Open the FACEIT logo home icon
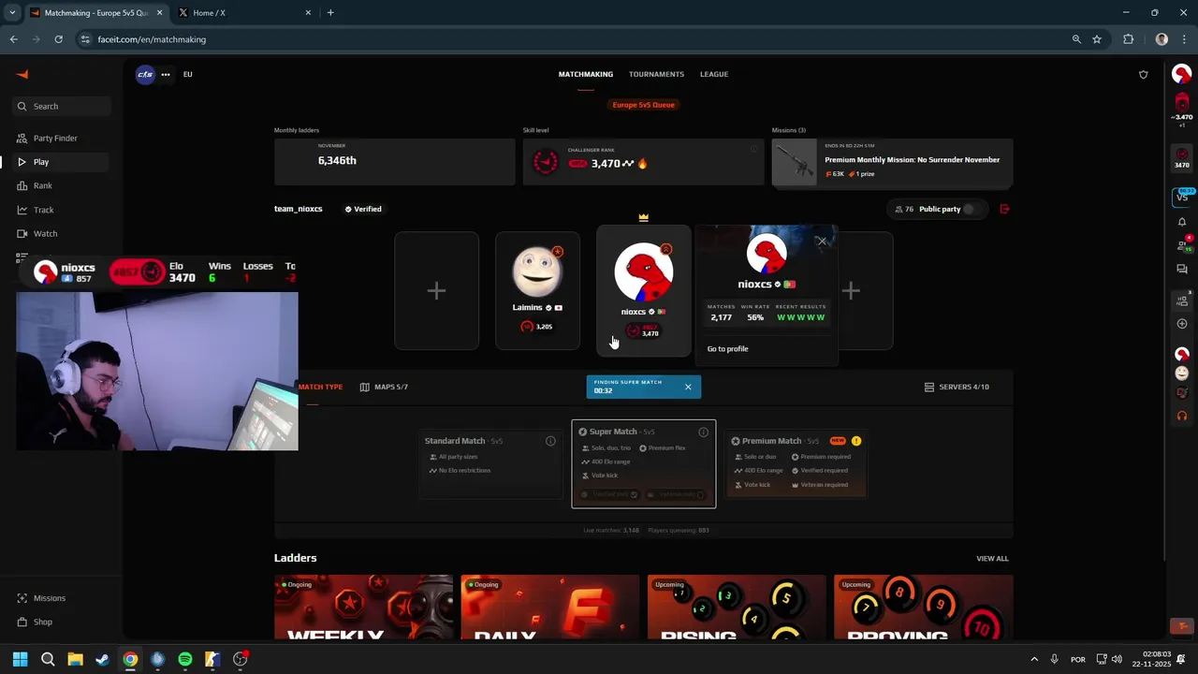This screenshot has height=674, width=1198. [22, 75]
